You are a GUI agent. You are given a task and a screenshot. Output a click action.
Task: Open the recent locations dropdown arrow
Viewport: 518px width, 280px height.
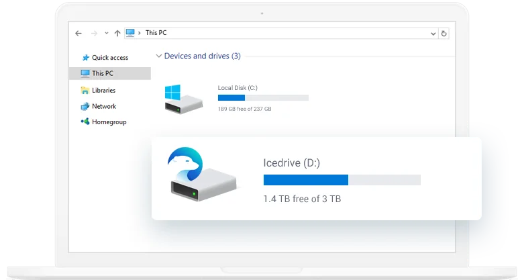coord(107,33)
